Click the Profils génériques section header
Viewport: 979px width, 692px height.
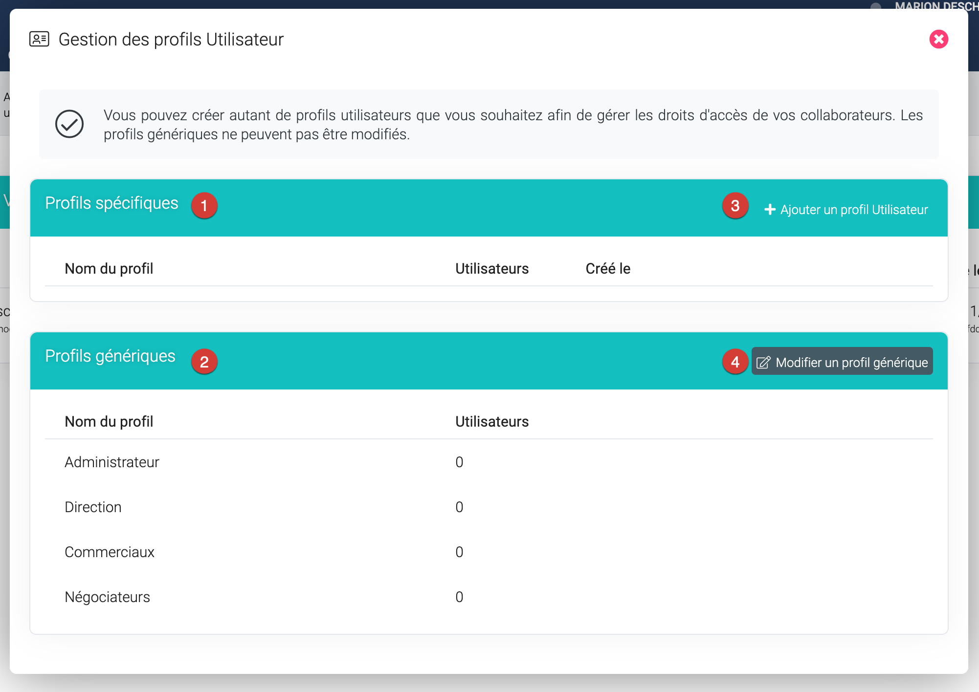coord(110,356)
